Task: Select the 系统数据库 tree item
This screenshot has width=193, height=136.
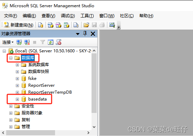Action: pyautogui.click(x=39, y=65)
